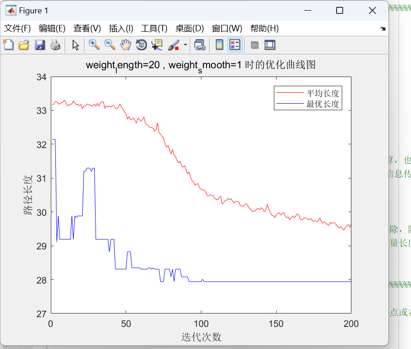Open the 文件(F) menu
The height and width of the screenshot is (349, 411).
click(18, 29)
